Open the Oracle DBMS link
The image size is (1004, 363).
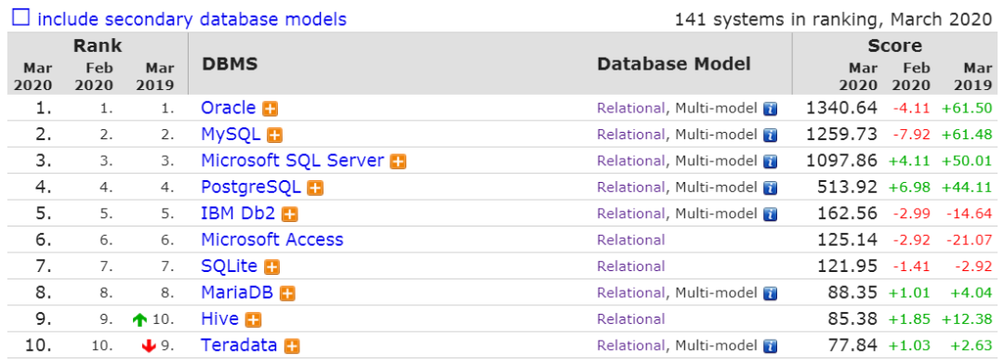[229, 108]
